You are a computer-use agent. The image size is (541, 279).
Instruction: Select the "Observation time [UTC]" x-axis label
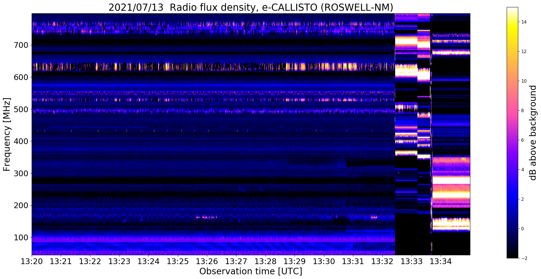coord(251,271)
